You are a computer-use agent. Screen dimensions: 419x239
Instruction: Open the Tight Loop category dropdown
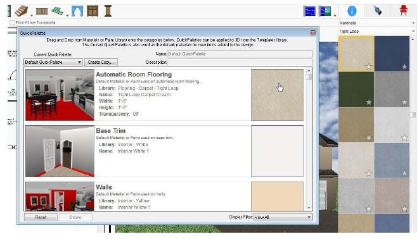click(377, 31)
